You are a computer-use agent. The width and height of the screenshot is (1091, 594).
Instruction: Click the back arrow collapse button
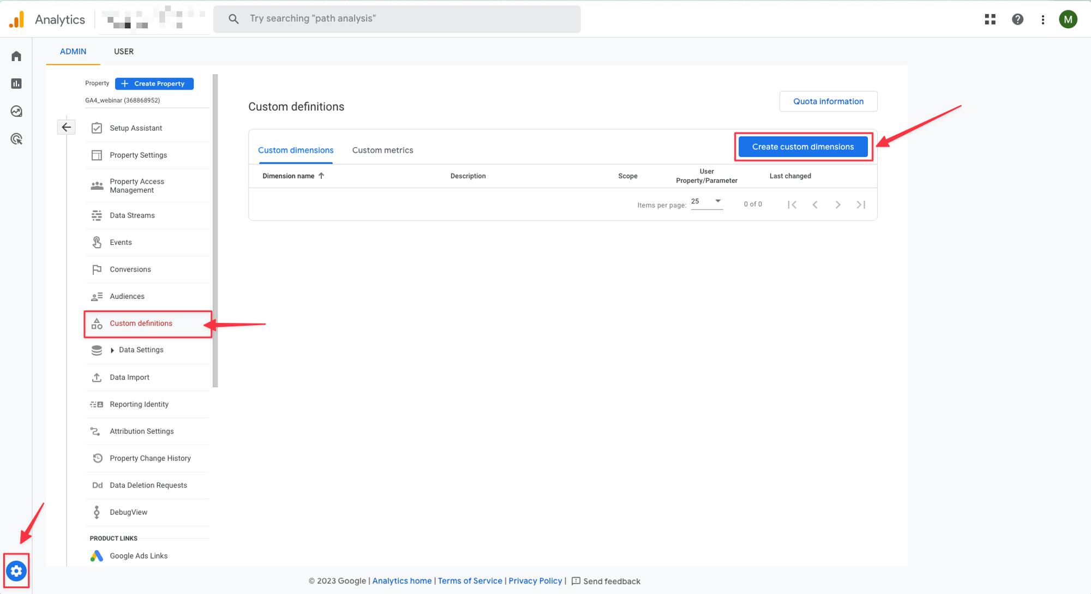pyautogui.click(x=66, y=127)
